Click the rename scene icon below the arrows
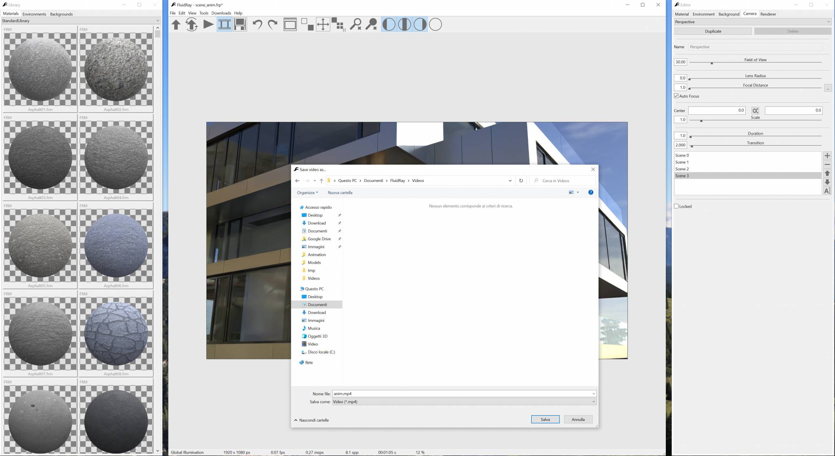 tap(828, 190)
